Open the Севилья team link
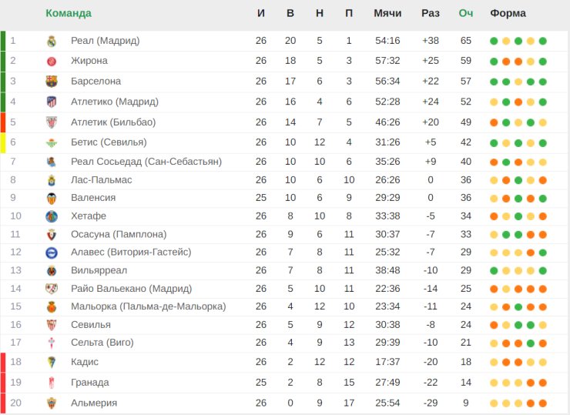 point(91,324)
